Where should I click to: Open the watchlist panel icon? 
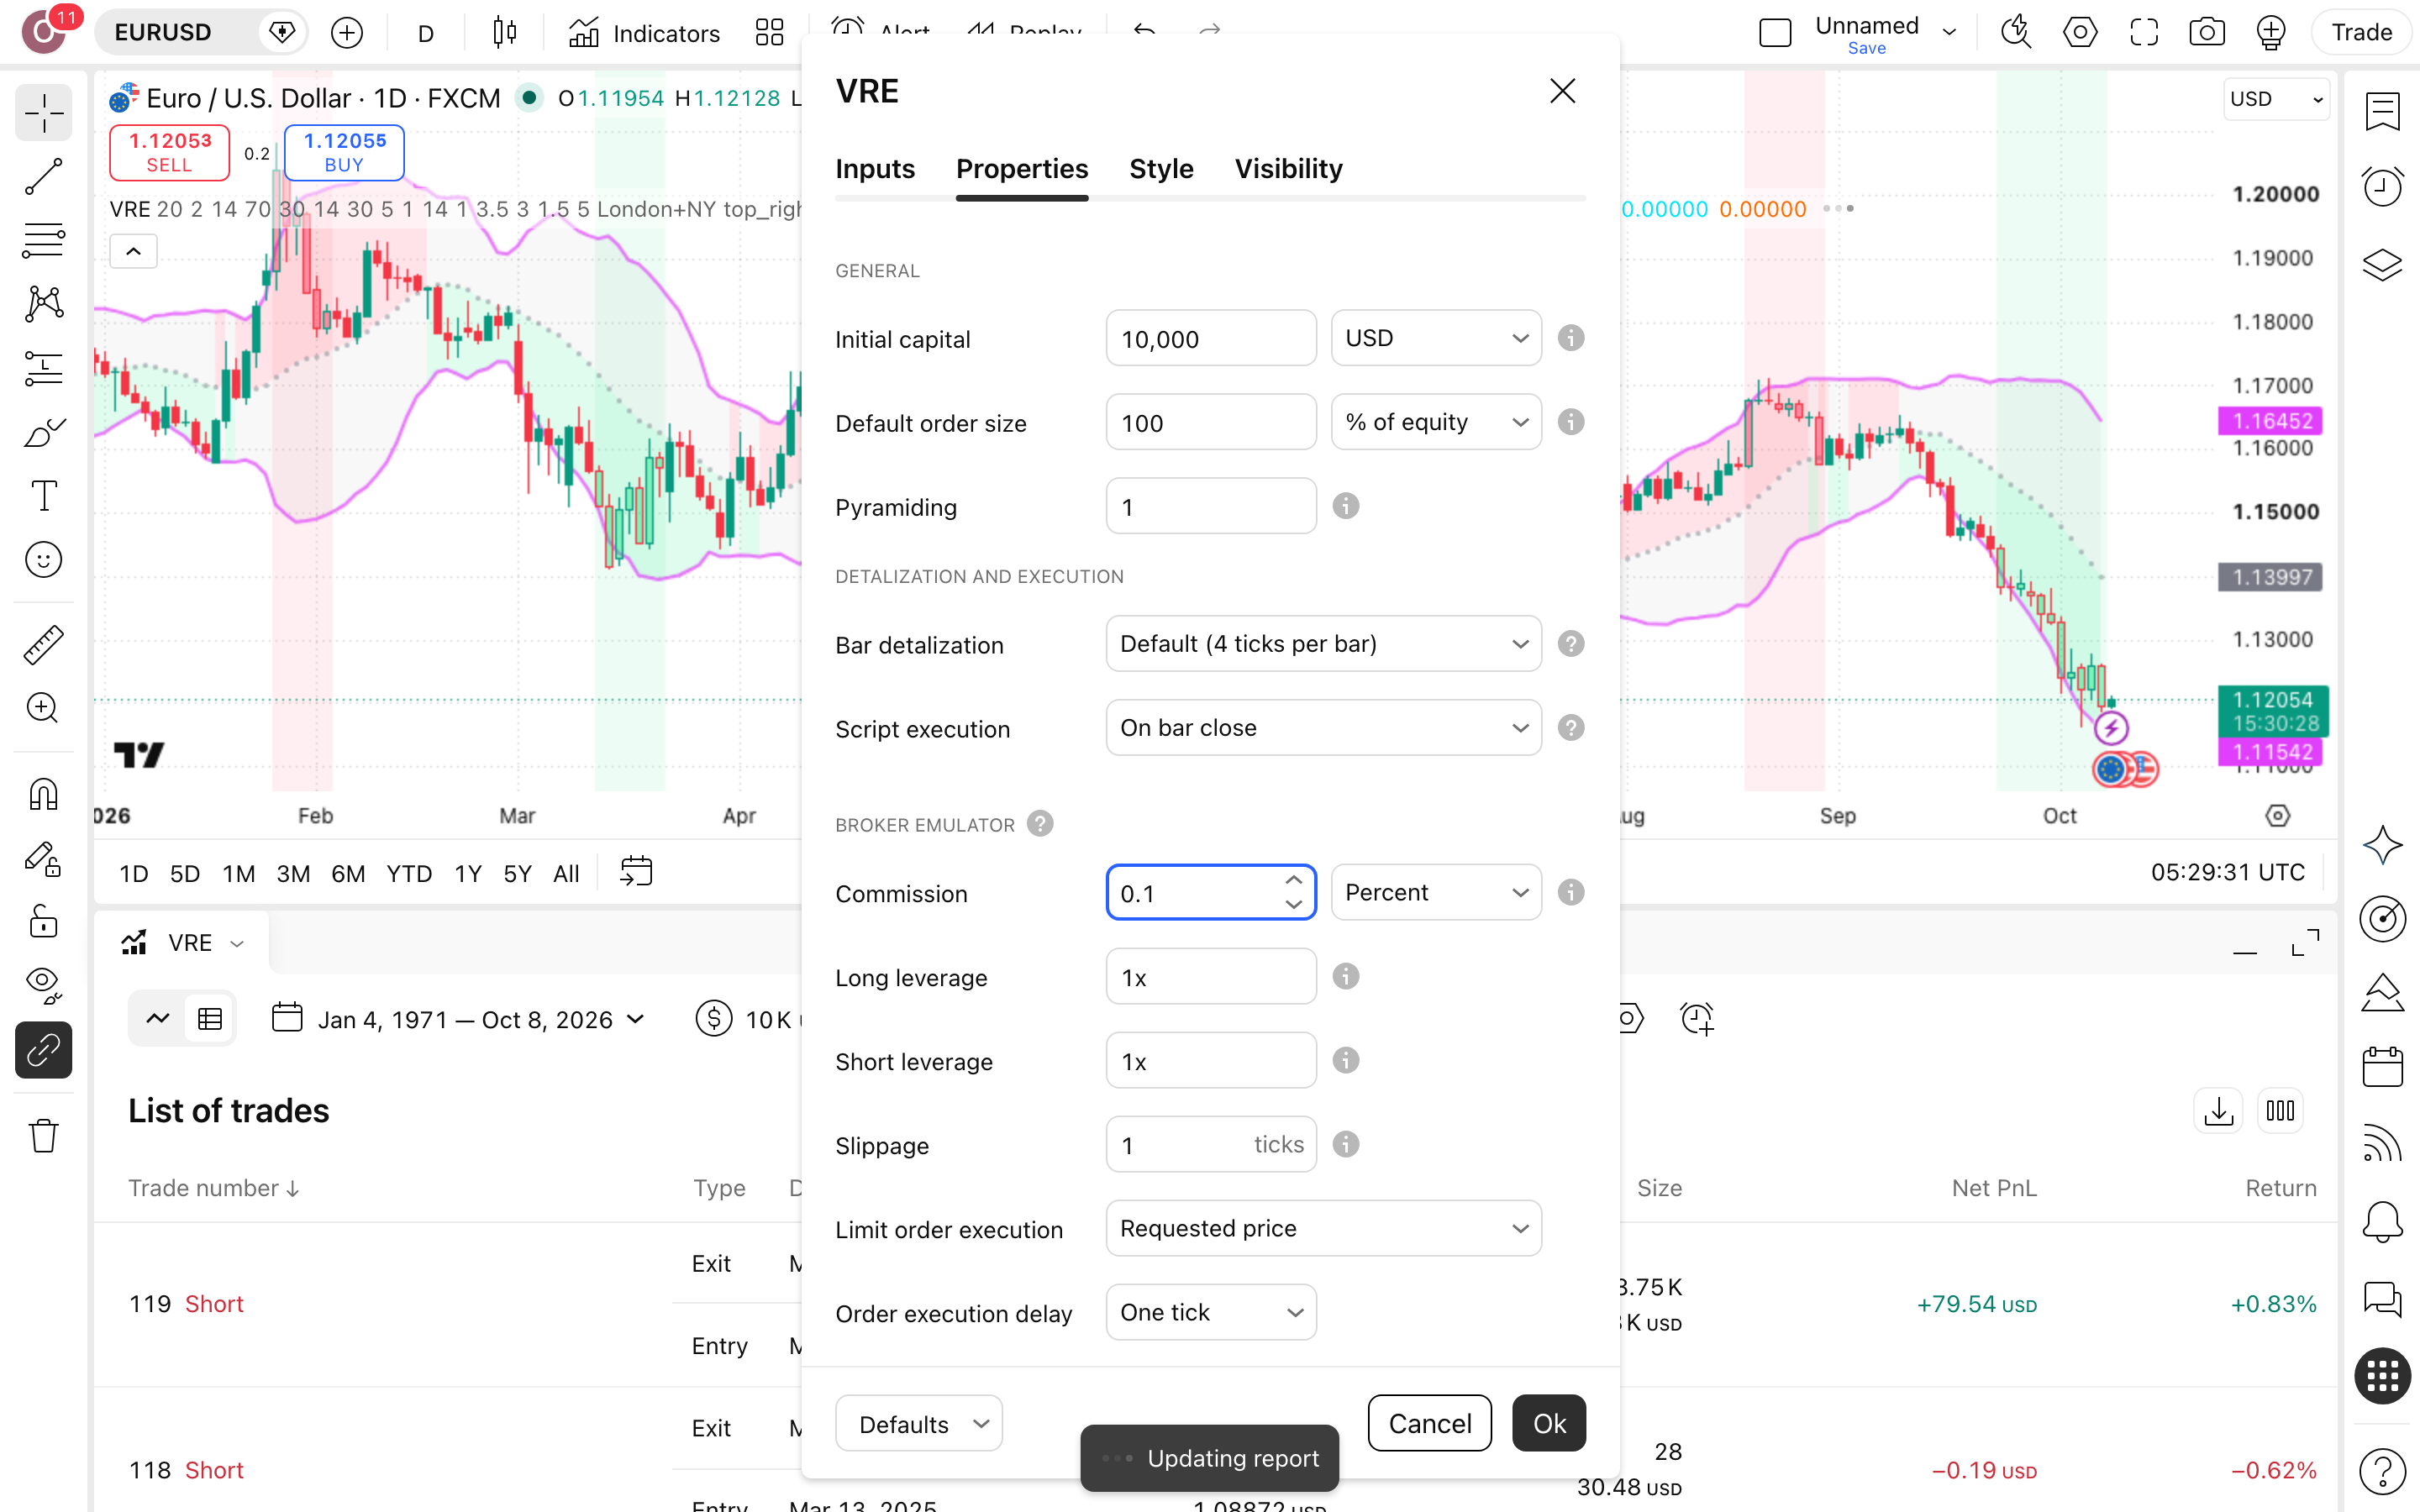[x=2383, y=112]
